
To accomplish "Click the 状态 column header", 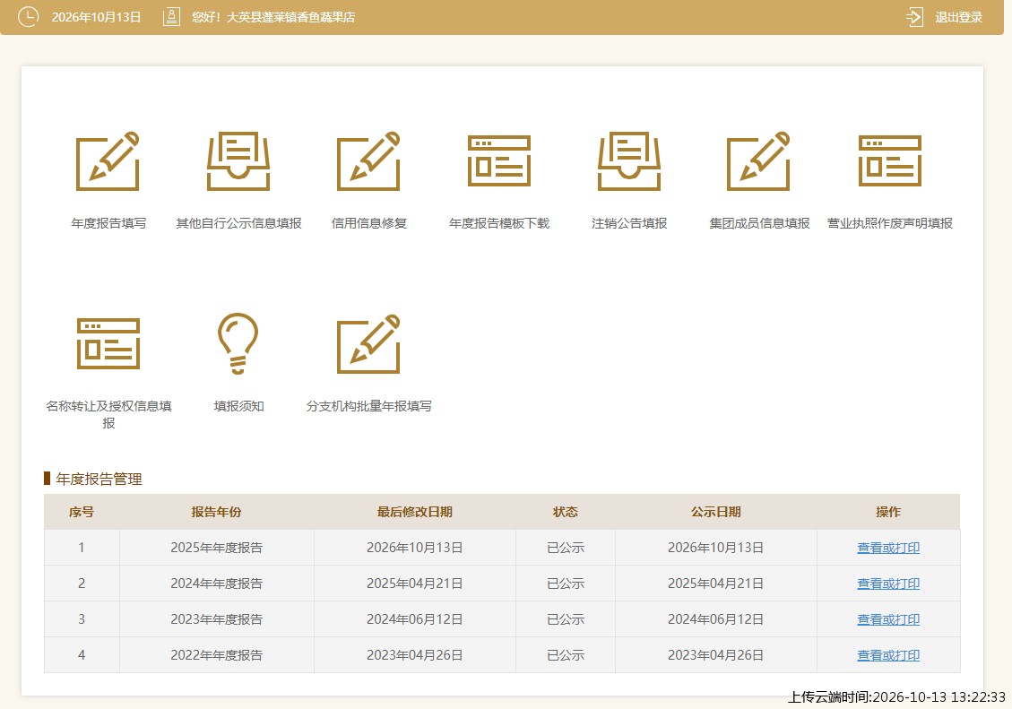I will pos(566,512).
